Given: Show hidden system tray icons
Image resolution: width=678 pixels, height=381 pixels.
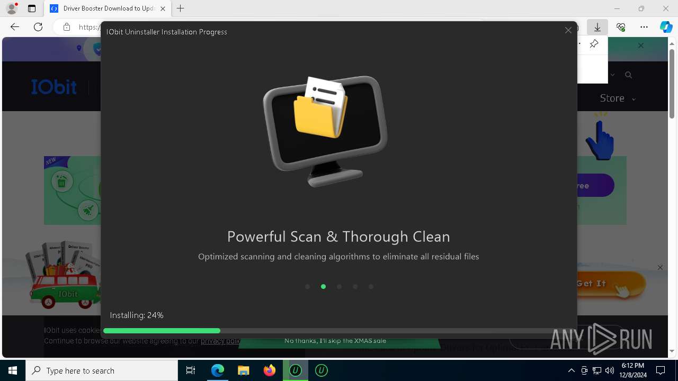Looking at the screenshot, I should point(571,370).
